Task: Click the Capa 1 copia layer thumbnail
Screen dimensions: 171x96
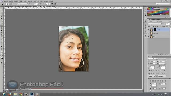Action: click(x=151, y=33)
